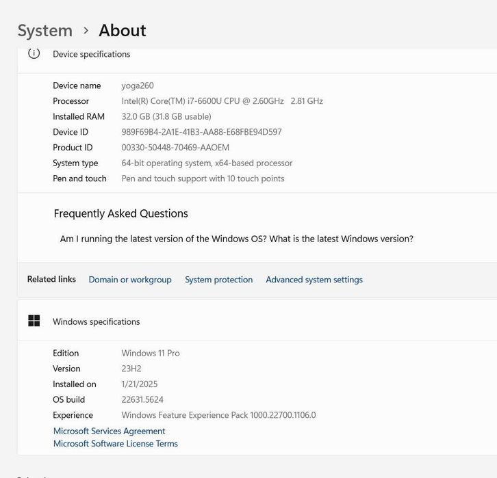The height and width of the screenshot is (478, 497).
Task: Open Microsoft Software License Terms
Action: [116, 444]
